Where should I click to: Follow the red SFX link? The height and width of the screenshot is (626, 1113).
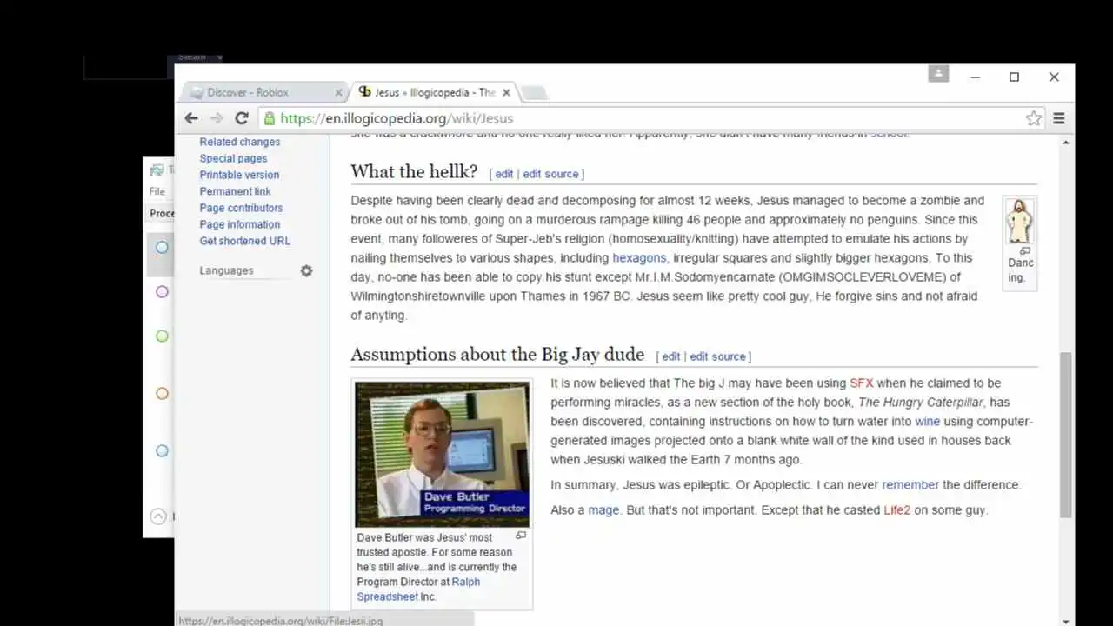pyautogui.click(x=862, y=383)
